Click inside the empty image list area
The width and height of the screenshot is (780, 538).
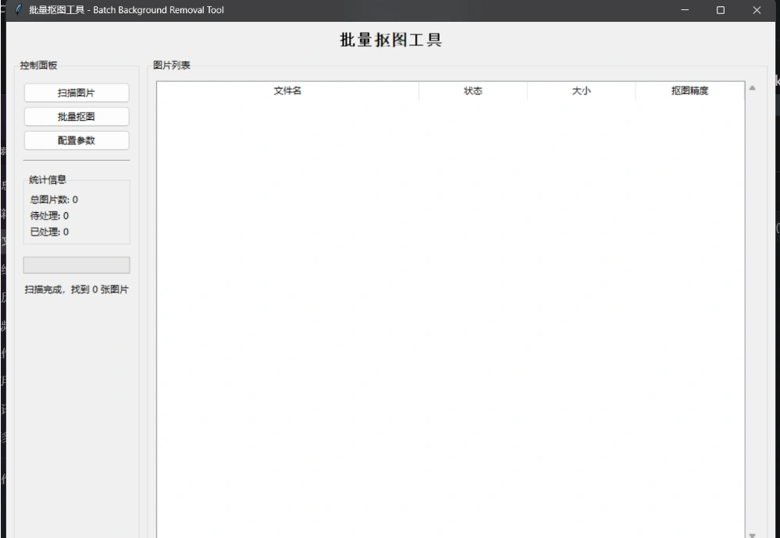[451, 312]
